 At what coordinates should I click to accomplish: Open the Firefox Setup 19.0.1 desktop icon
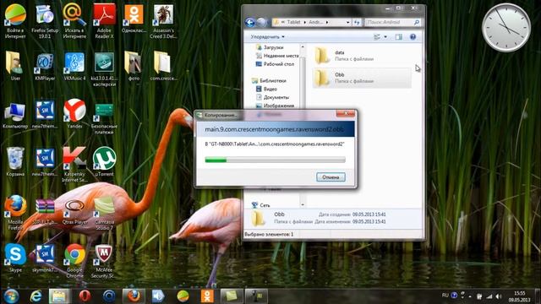pos(45,21)
